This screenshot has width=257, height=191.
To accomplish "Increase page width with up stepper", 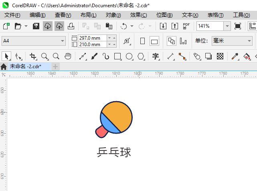I will (x=114, y=38).
